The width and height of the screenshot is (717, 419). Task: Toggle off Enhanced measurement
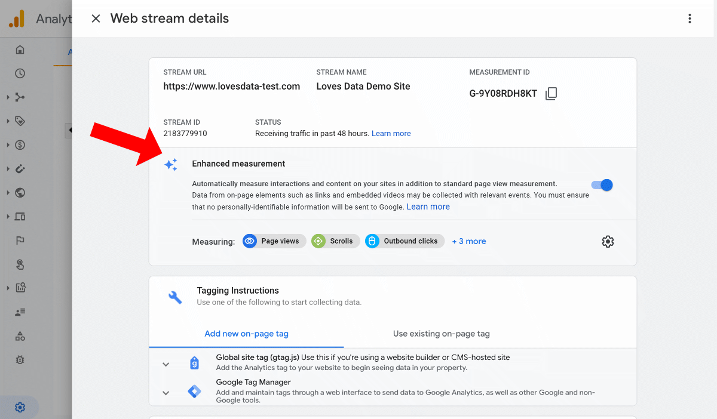click(602, 185)
